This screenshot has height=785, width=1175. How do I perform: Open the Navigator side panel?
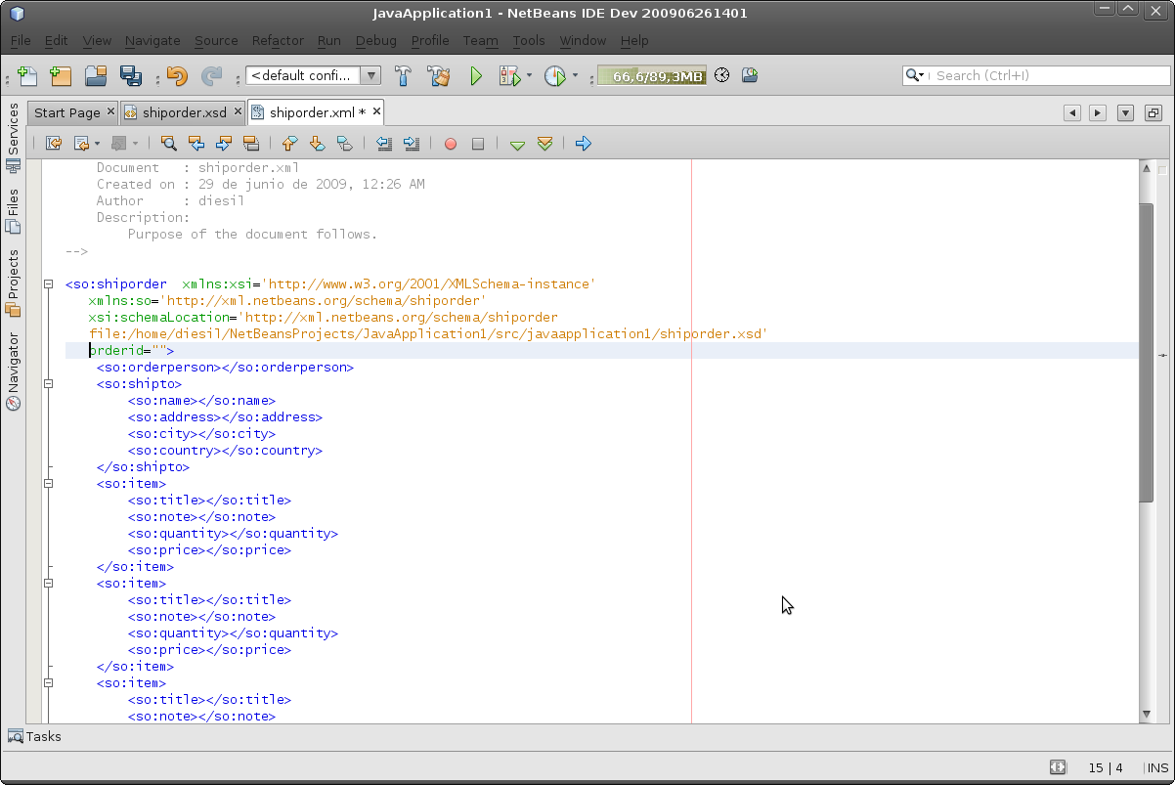14,371
